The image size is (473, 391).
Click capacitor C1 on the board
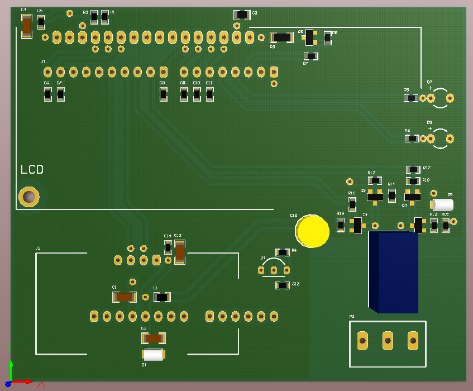(125, 297)
